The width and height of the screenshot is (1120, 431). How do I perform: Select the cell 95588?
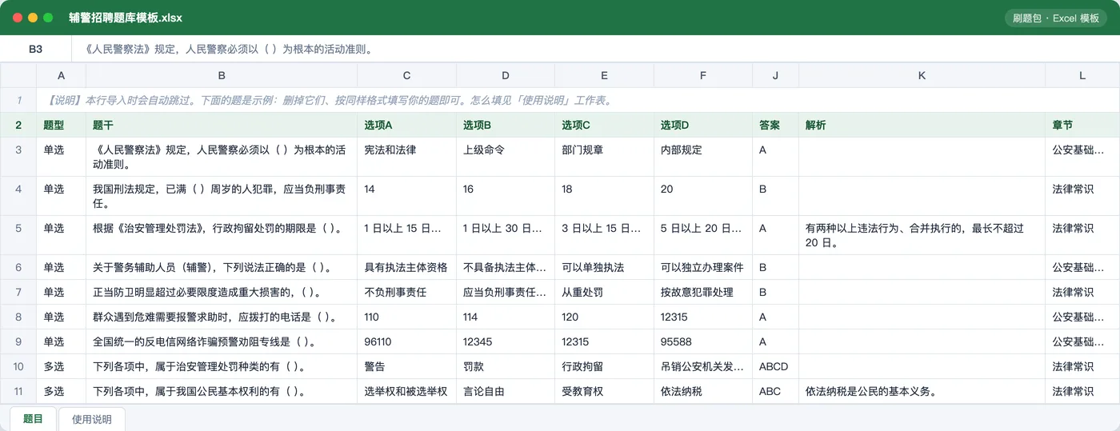(703, 341)
